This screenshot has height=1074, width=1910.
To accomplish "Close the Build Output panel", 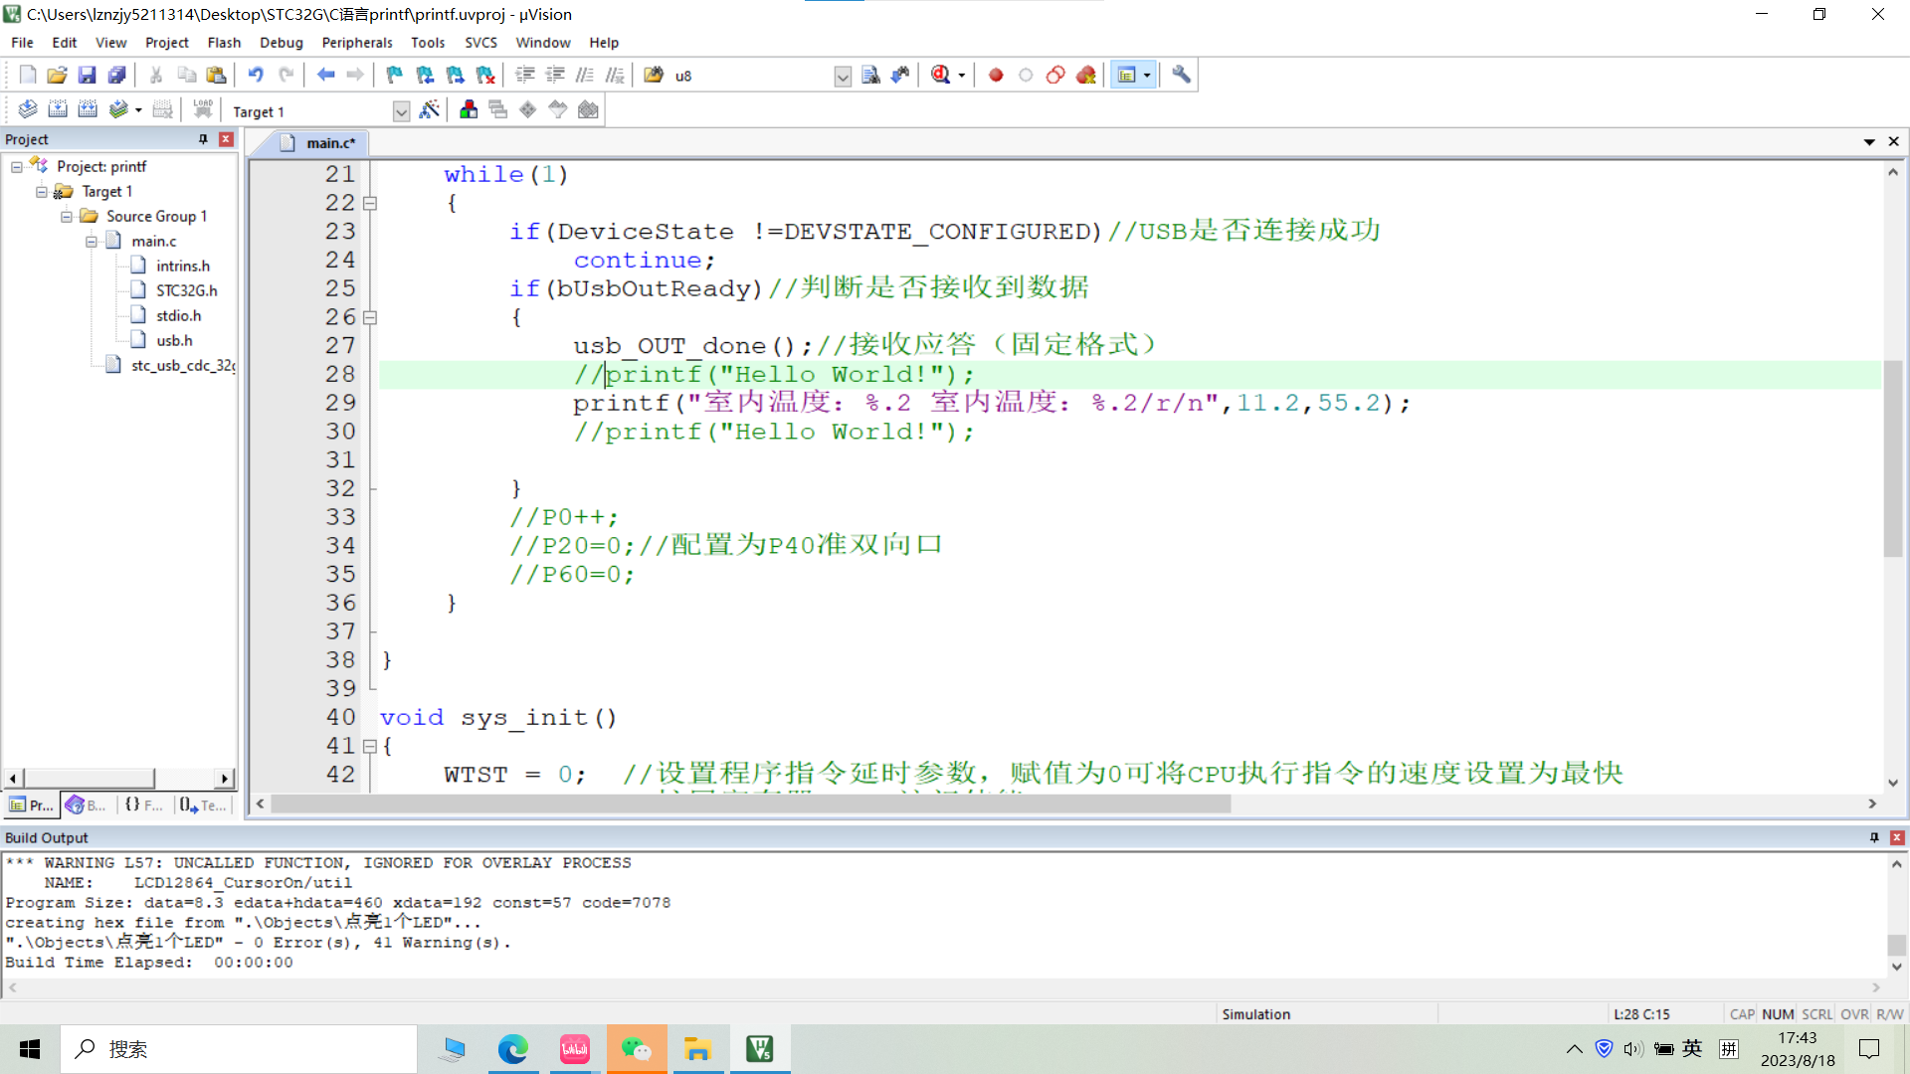I will 1896,837.
